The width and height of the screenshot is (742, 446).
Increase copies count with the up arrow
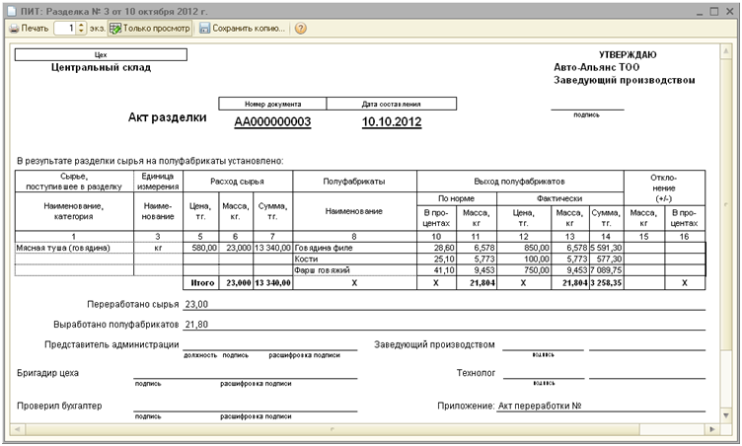[77, 26]
